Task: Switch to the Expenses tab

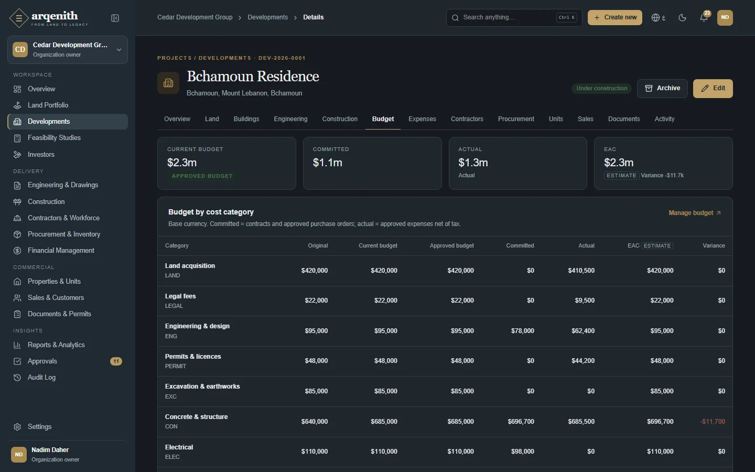Action: (x=422, y=119)
